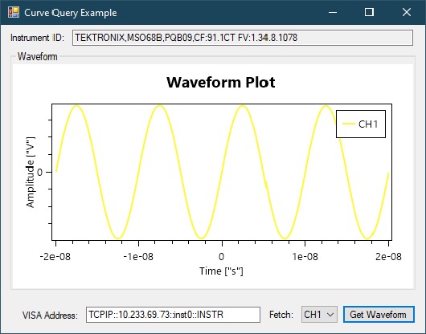Select the Instrument ID text field
This screenshot has height=334, width=426.
243,38
